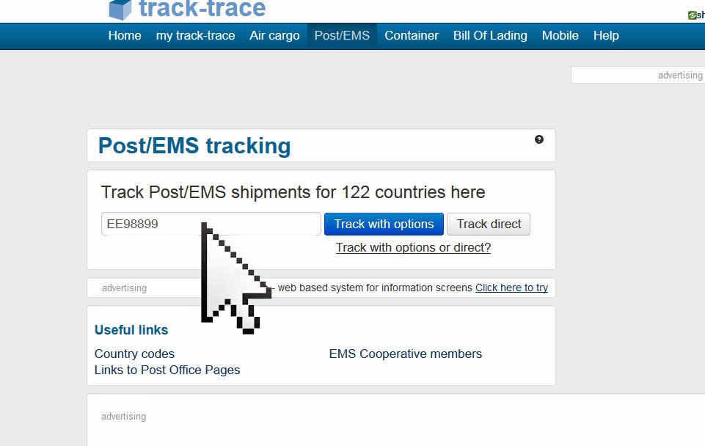Click the Track with options button

[384, 224]
